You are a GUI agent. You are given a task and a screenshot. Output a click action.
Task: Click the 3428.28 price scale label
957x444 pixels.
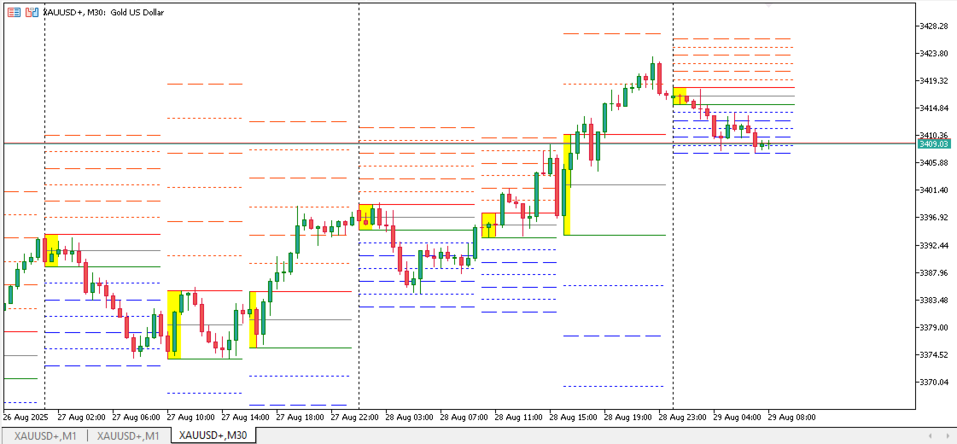coord(935,26)
